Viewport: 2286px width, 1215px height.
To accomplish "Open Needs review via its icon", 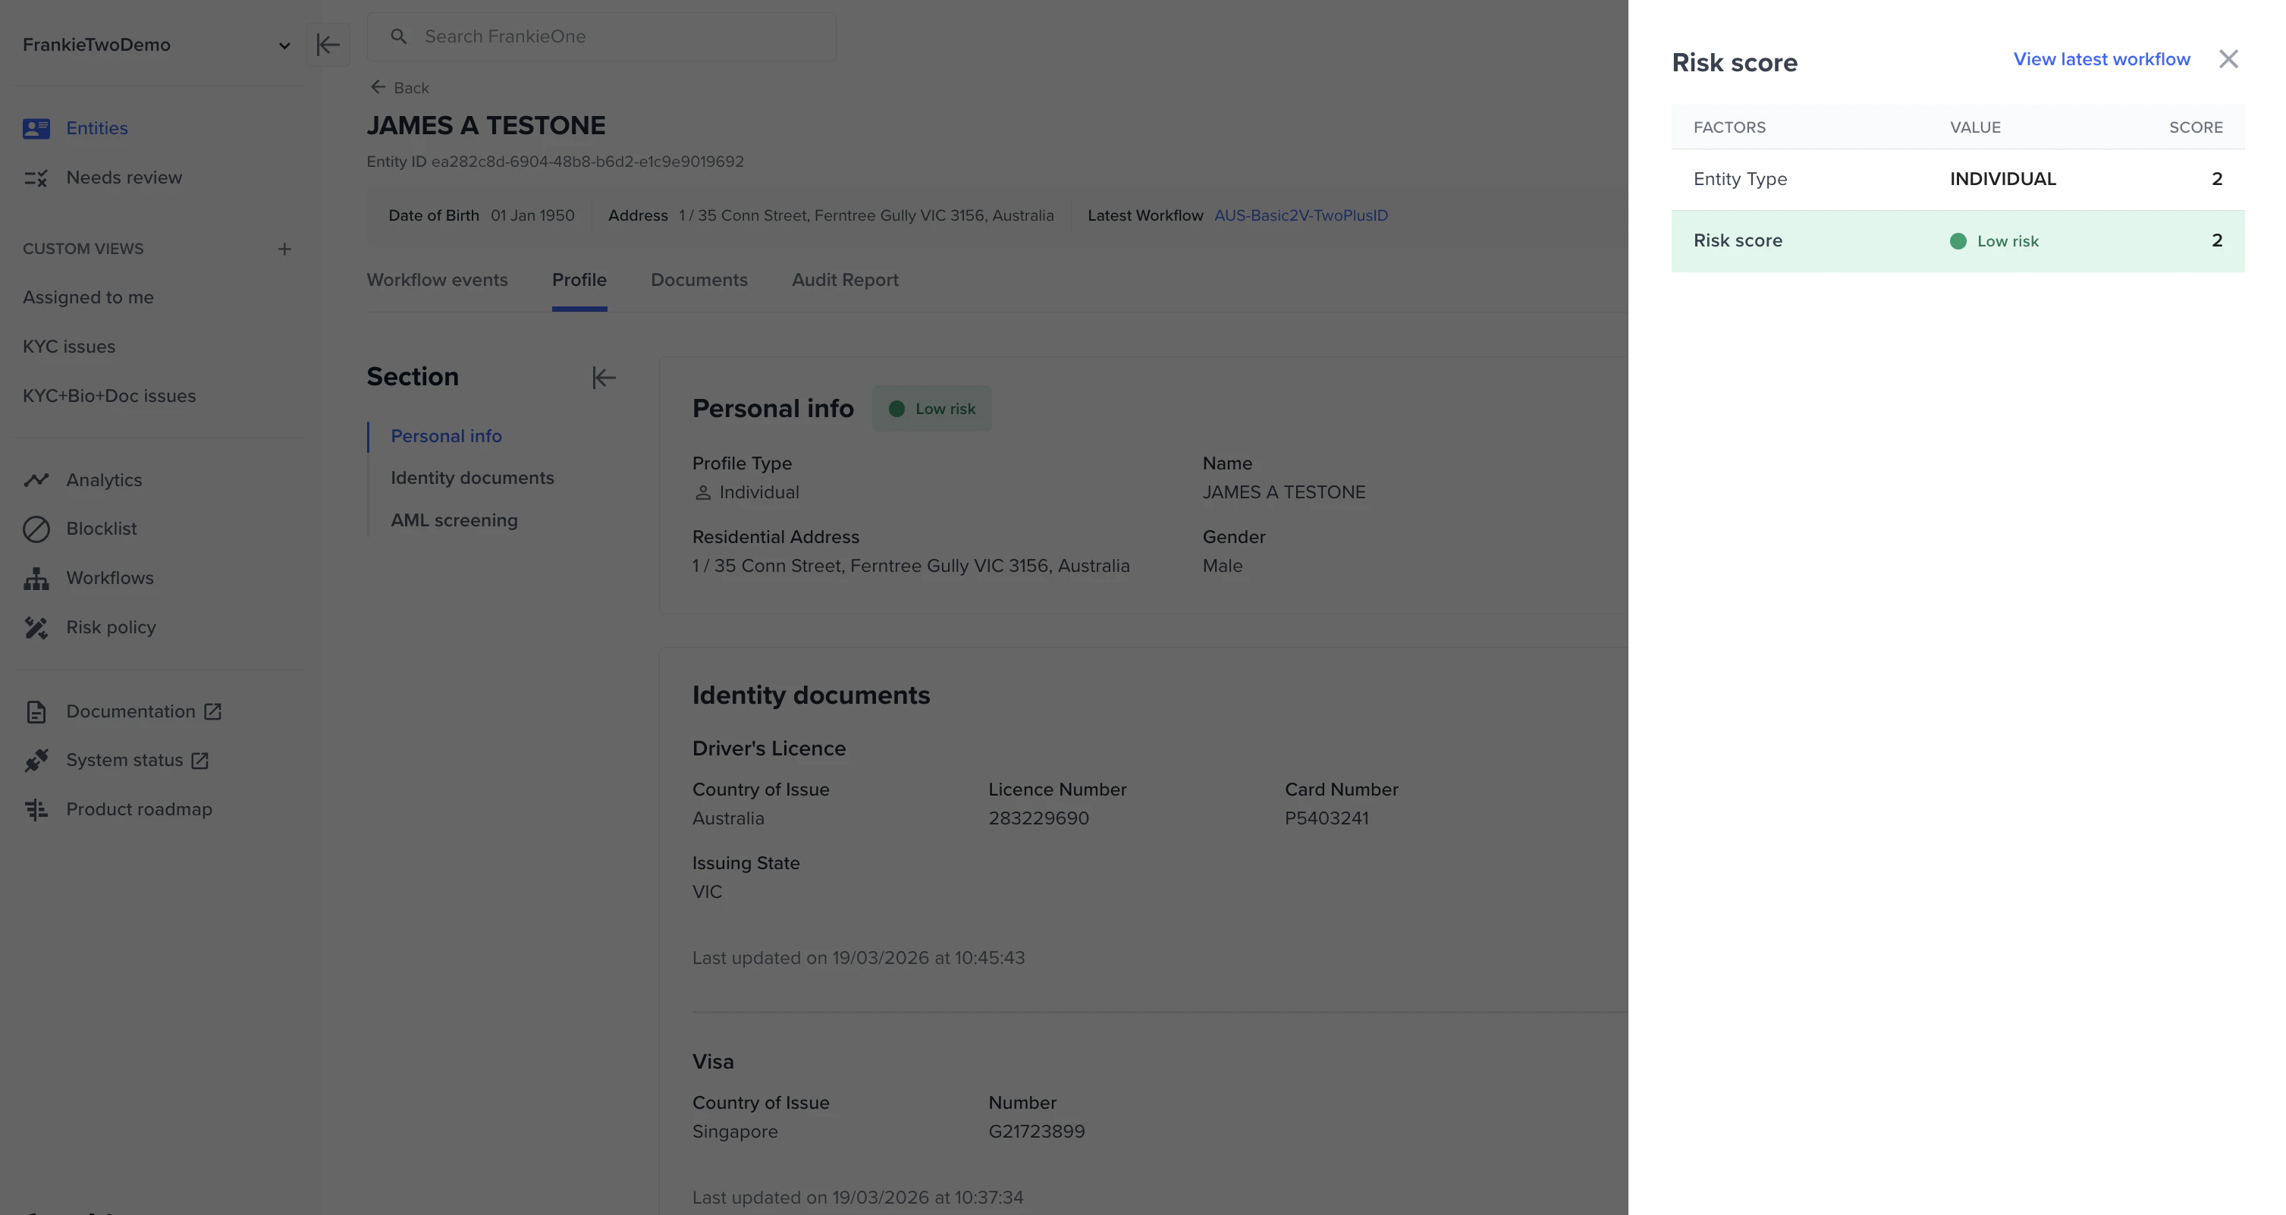I will pos(36,178).
